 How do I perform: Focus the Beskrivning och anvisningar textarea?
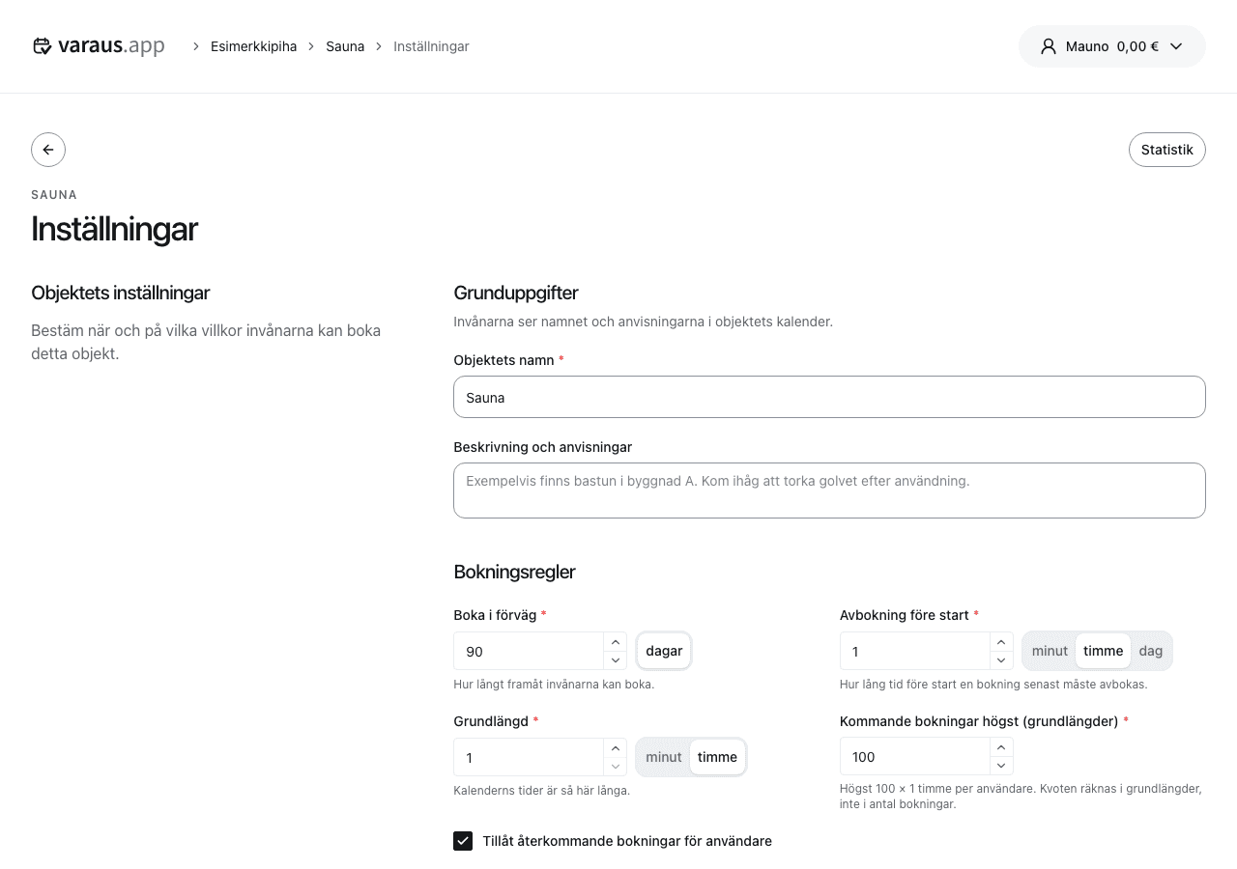[829, 491]
